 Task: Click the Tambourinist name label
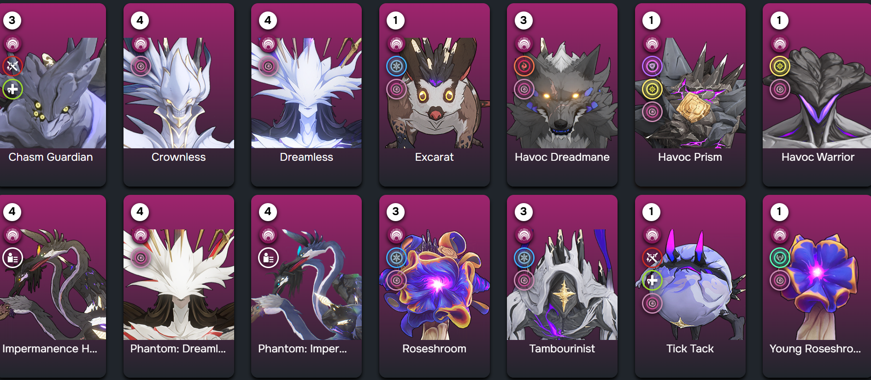[x=562, y=349]
